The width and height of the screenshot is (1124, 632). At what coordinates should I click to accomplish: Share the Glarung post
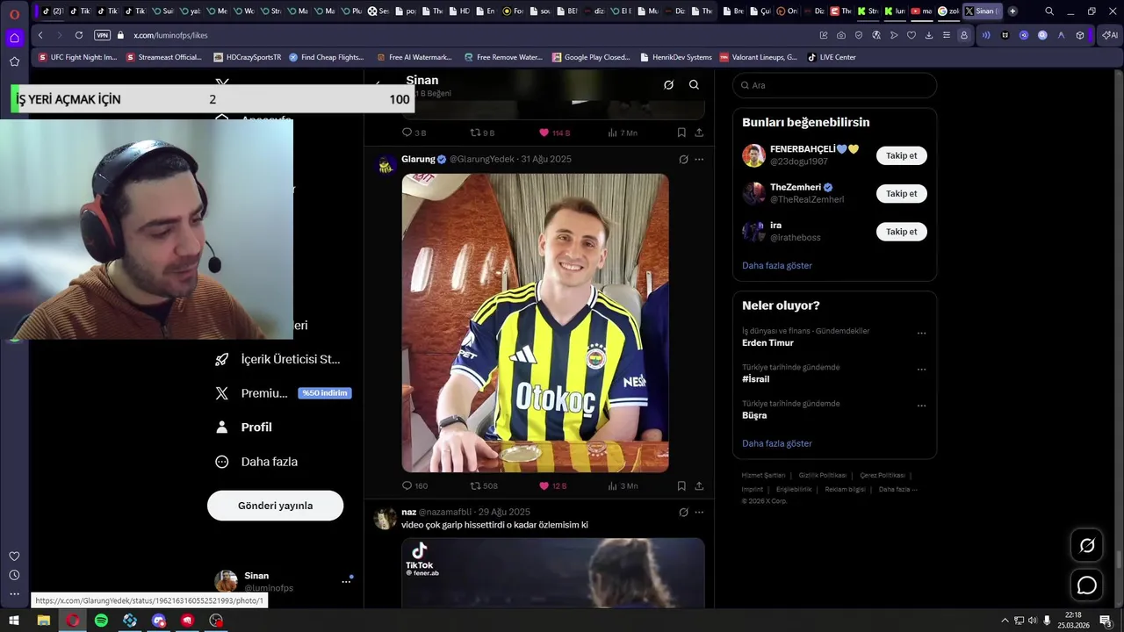[699, 485]
